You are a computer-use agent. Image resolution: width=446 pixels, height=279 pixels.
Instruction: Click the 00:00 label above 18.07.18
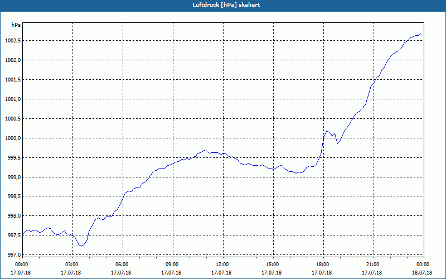(x=423, y=264)
